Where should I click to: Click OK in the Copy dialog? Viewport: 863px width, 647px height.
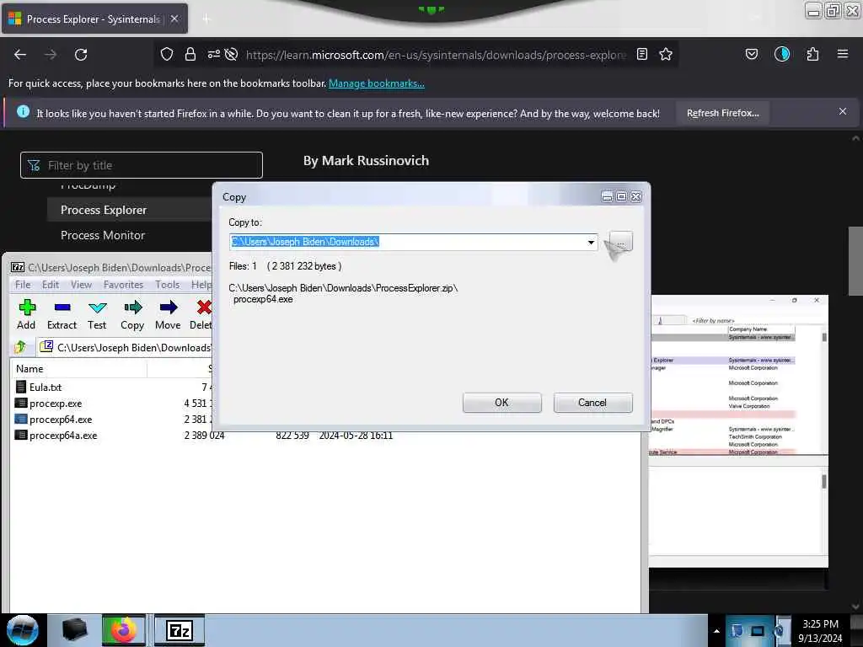[x=502, y=403]
